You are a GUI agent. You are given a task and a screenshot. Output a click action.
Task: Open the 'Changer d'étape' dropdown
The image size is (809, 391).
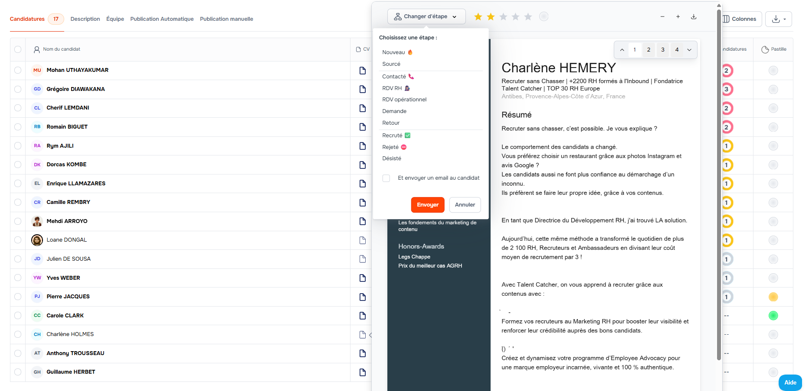tap(426, 16)
